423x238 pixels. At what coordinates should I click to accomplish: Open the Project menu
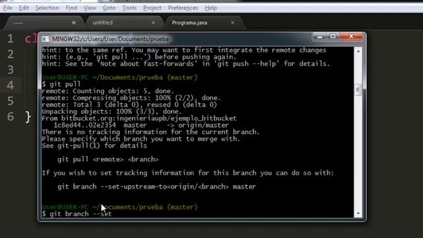[152, 8]
